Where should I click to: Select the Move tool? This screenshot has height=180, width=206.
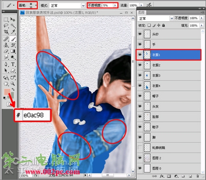(x=13, y=20)
